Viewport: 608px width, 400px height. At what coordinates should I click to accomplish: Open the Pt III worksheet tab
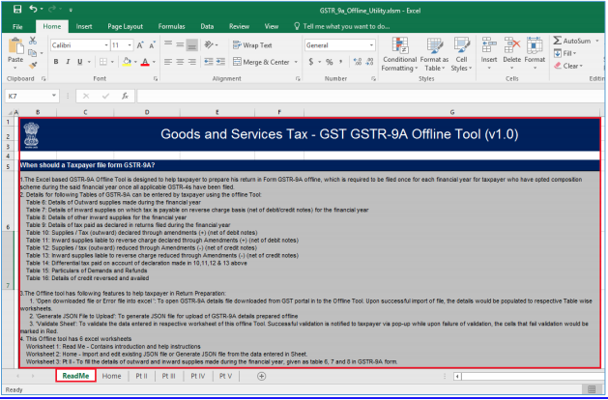(168, 376)
